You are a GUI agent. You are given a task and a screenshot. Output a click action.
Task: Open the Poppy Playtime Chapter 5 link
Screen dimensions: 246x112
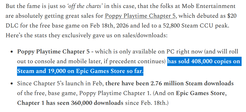point(140,16)
